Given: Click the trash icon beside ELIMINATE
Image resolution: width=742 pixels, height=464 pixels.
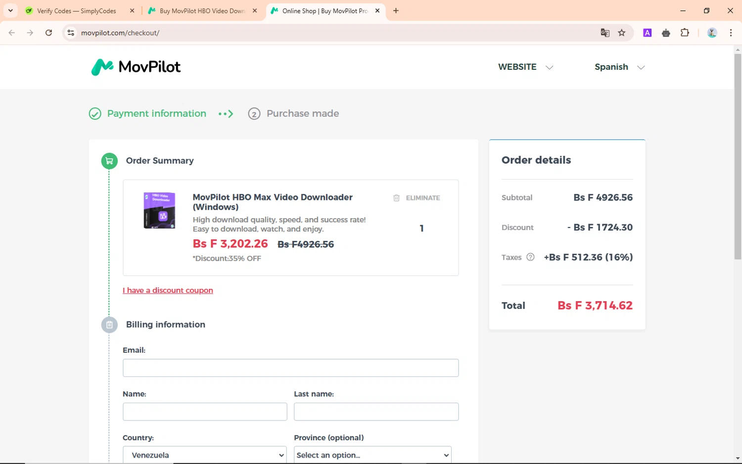Looking at the screenshot, I should [396, 198].
